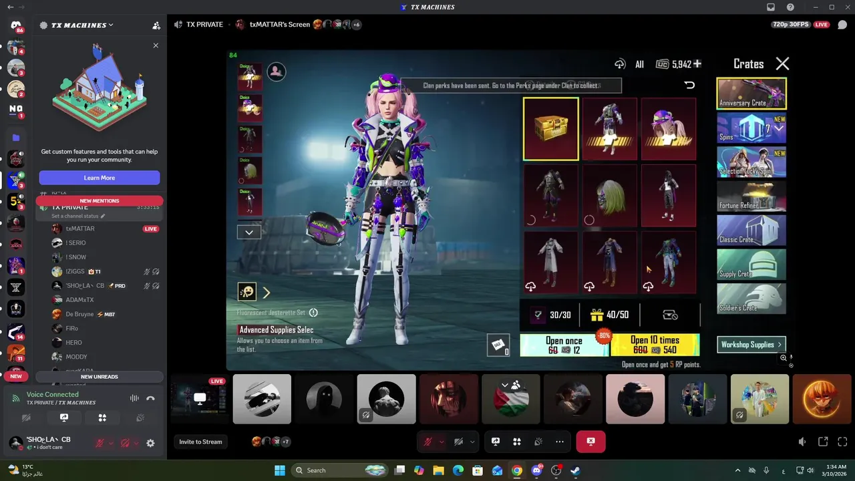855x481 pixels.
Task: Open soundboard in call control bar
Action: [538, 442]
